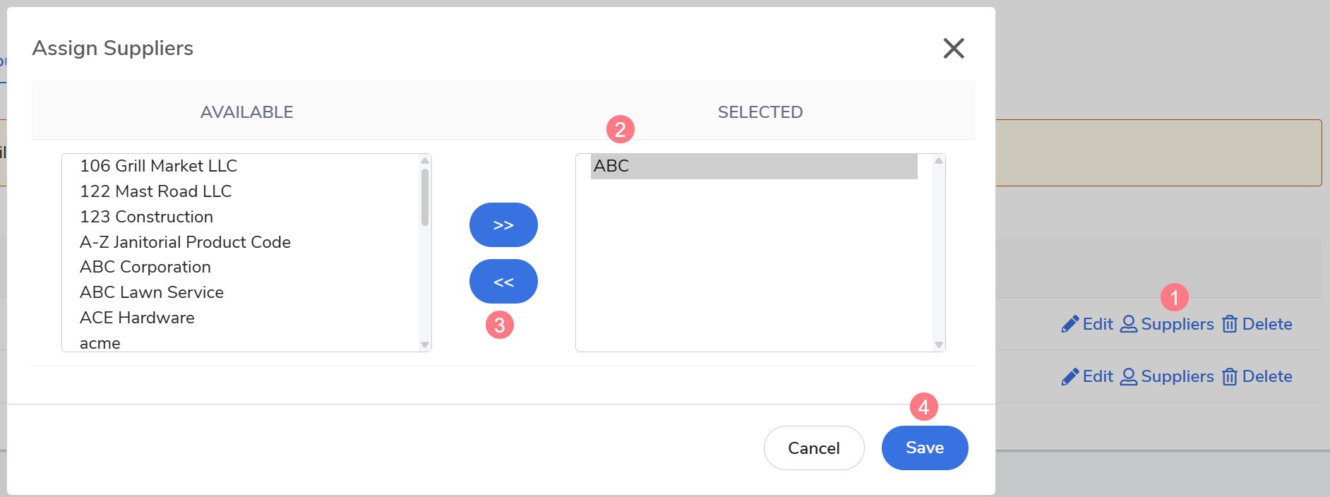
Task: Click the pencil Edit icon in second row
Action: (1070, 376)
